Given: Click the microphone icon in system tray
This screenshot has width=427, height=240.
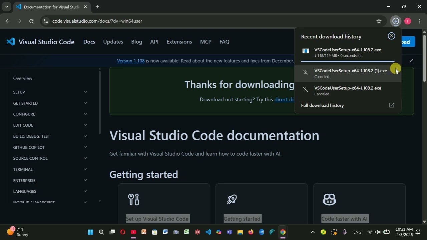Looking at the screenshot, I should pos(345,232).
